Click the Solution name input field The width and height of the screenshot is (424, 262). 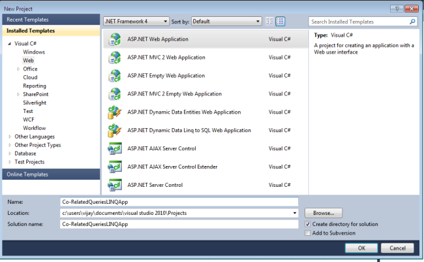pos(179,224)
